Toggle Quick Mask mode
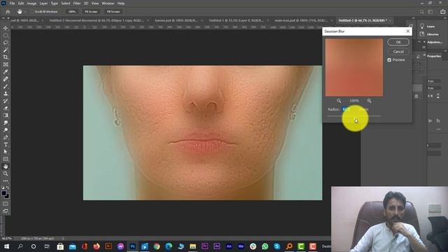The image size is (448, 252). click(6, 204)
